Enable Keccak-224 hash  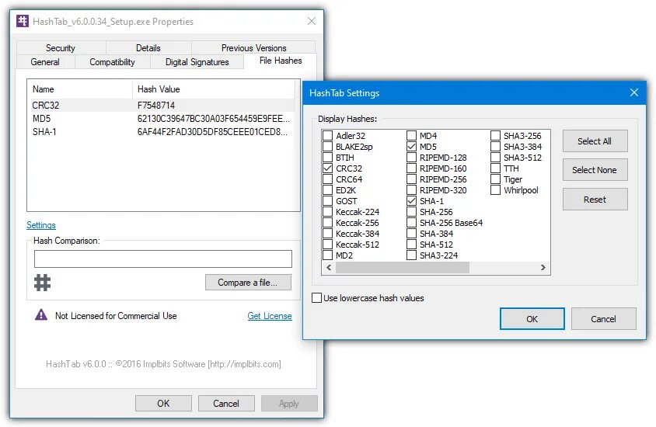[327, 211]
